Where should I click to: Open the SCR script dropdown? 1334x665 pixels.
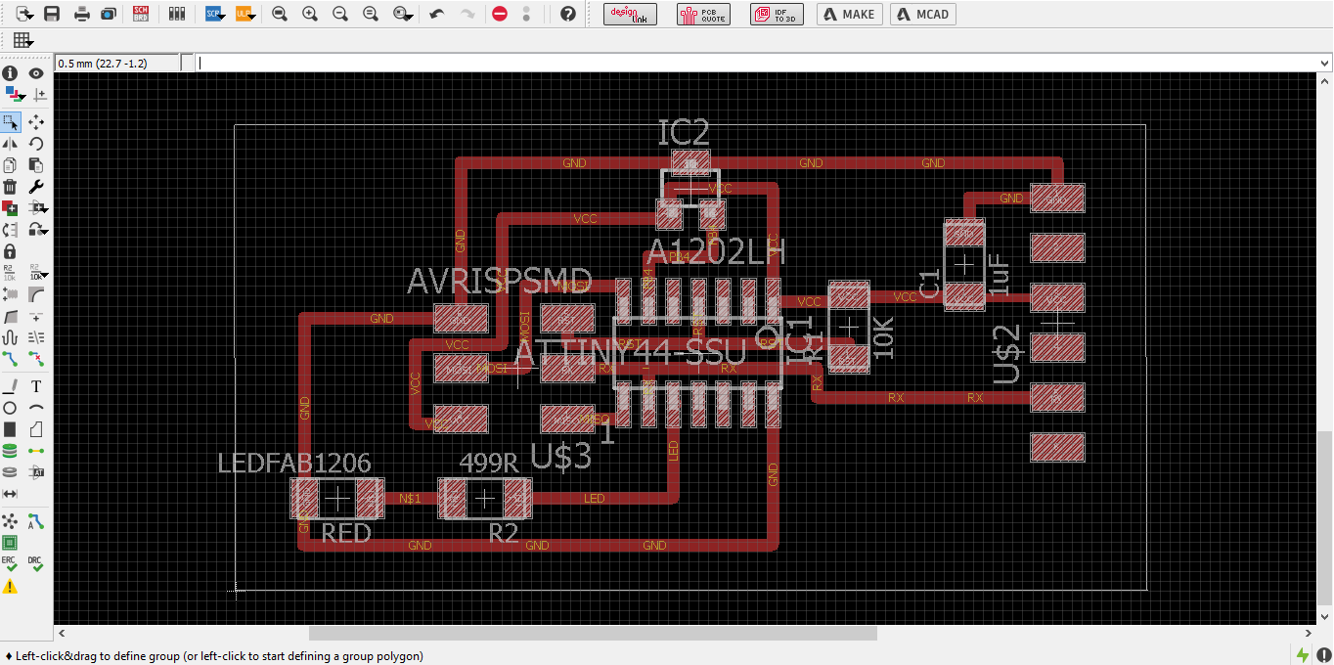tap(215, 14)
